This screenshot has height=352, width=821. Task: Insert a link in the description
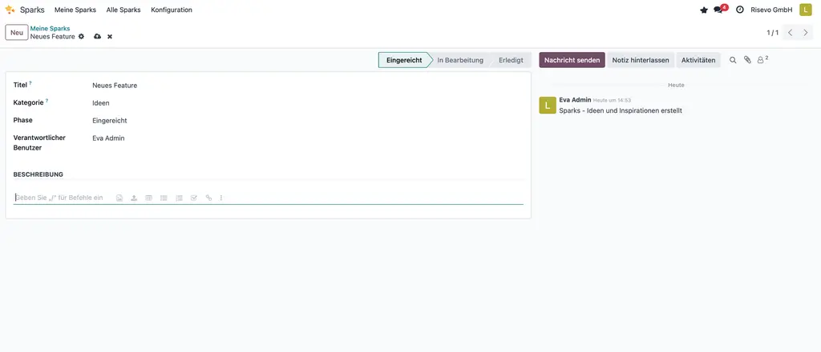pos(209,198)
